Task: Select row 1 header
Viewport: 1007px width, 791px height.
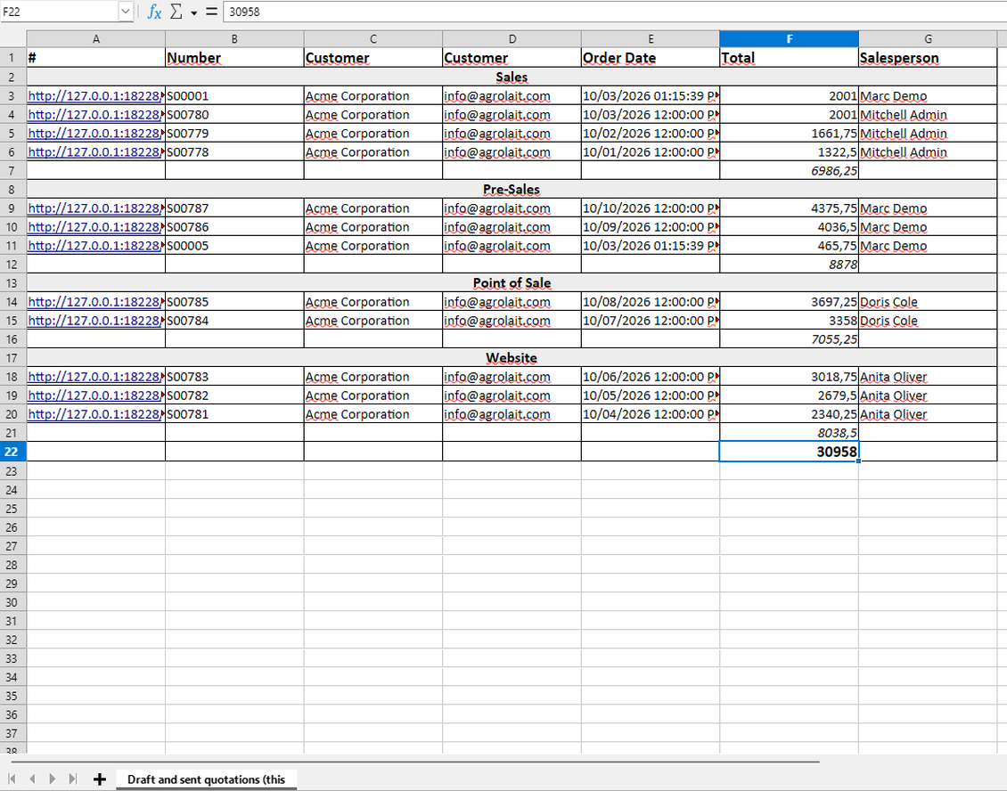Action: click(12, 58)
